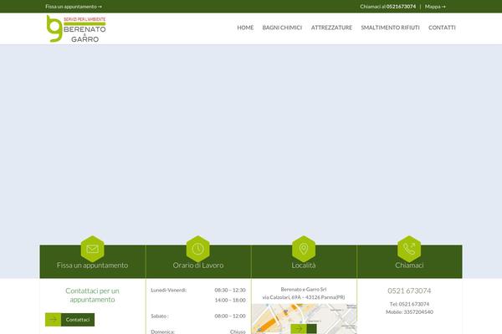Screen dimensions: 502x334
Task: Click the phone hexagon icon
Action: tap(409, 249)
